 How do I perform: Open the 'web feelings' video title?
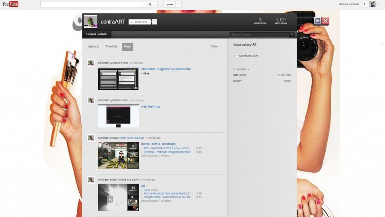pos(150,106)
